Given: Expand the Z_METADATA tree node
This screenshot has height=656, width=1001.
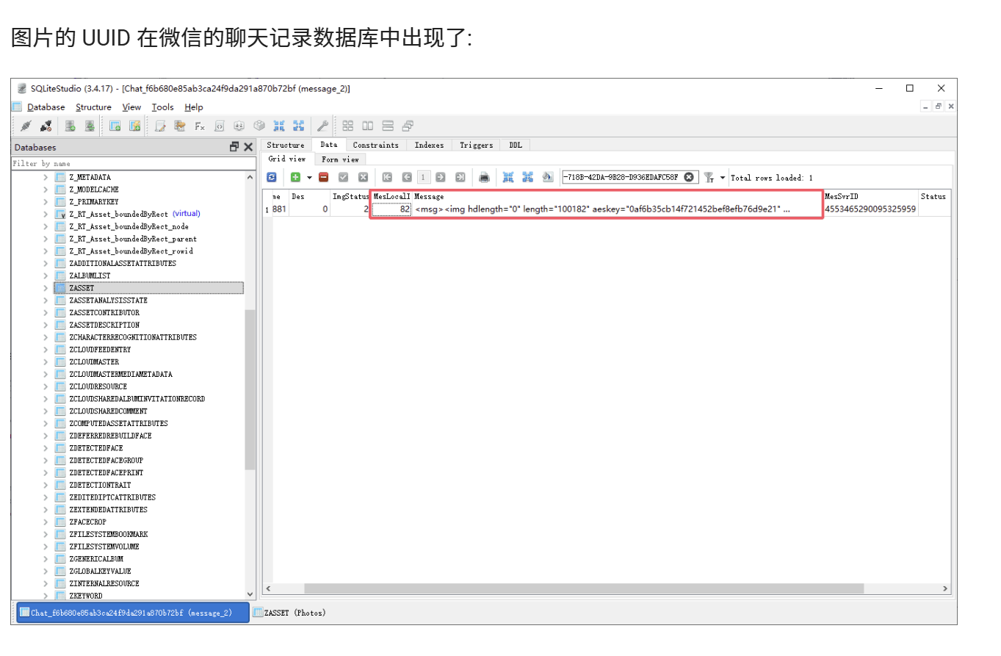Looking at the screenshot, I should pyautogui.click(x=46, y=177).
